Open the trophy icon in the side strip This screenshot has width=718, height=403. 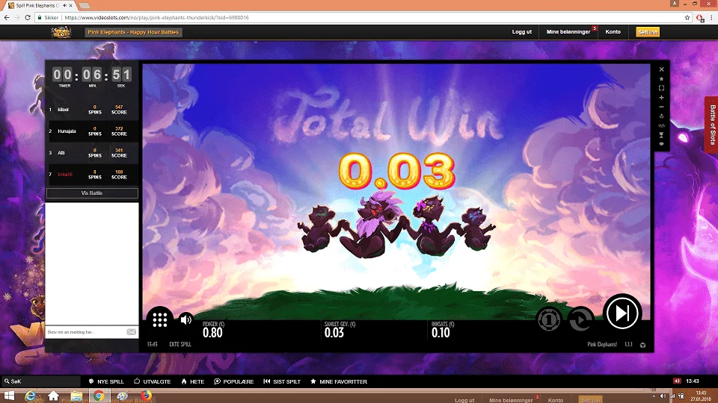(661, 135)
